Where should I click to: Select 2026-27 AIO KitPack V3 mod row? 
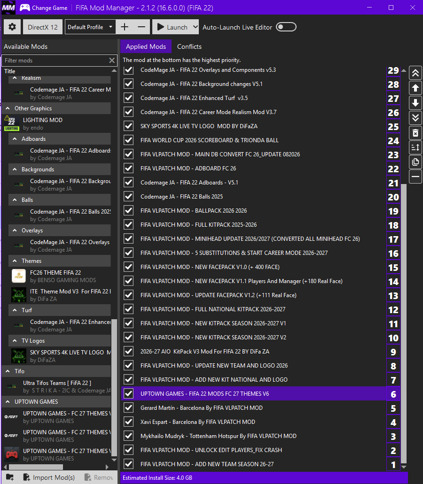254,351
